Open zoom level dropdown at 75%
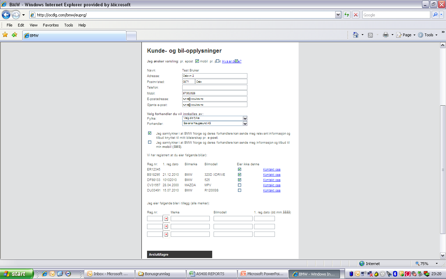446x279 pixels. [x=437, y=264]
